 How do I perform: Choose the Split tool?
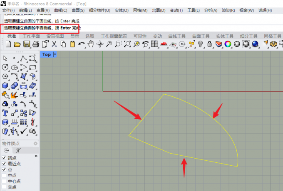click(32, 95)
